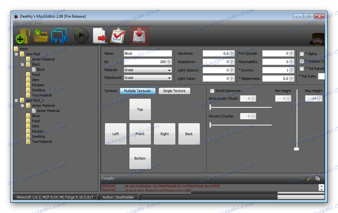The height and width of the screenshot is (213, 338).
Task: Choose the Top face texture button
Action: click(140, 109)
